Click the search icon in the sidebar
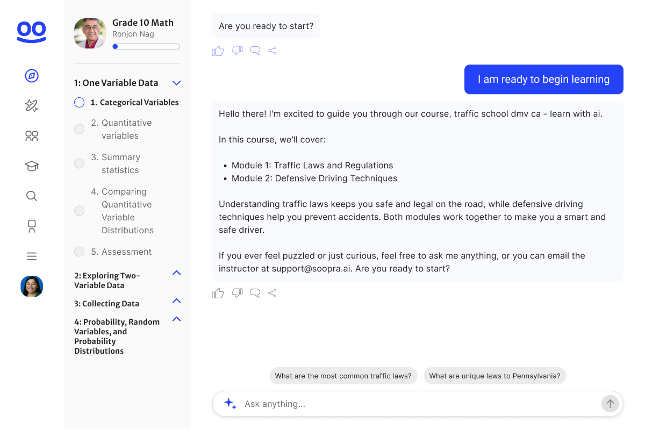Image resolution: width=645 pixels, height=430 pixels. pos(31,196)
